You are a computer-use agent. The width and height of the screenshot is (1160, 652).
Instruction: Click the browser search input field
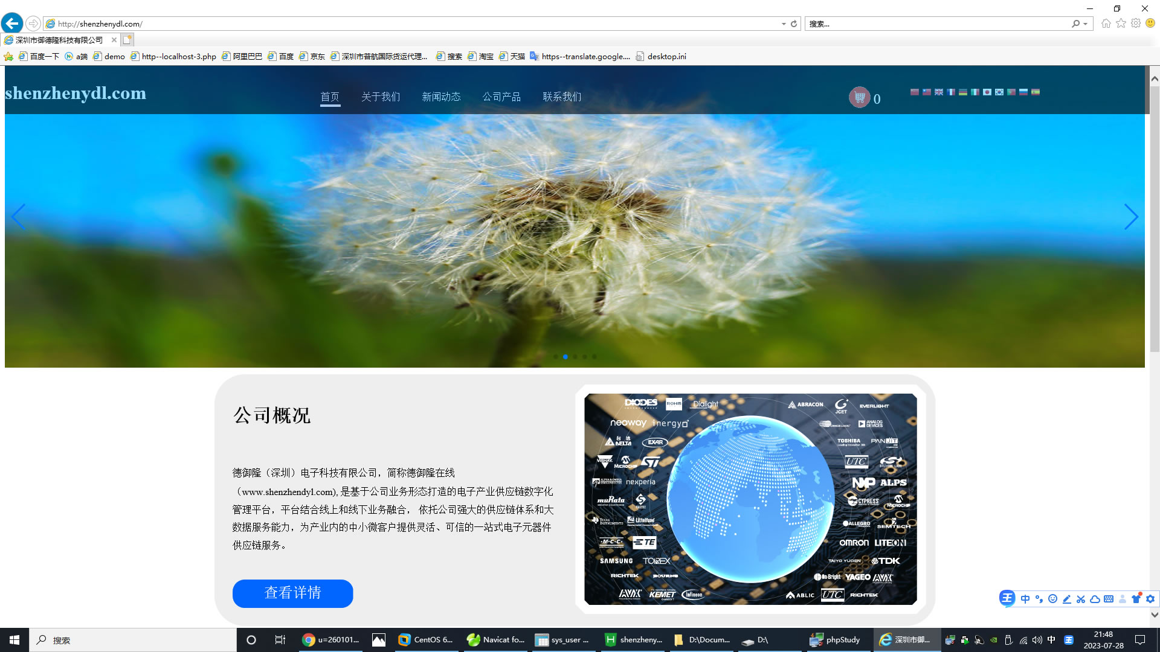point(936,24)
